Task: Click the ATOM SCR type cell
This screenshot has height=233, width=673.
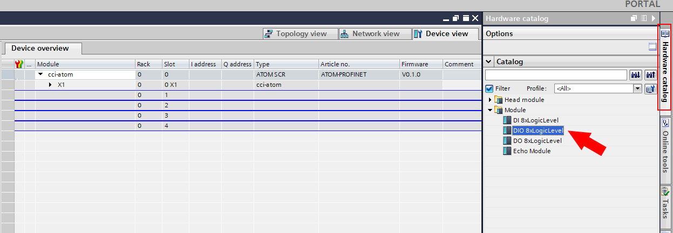Action: pyautogui.click(x=286, y=74)
